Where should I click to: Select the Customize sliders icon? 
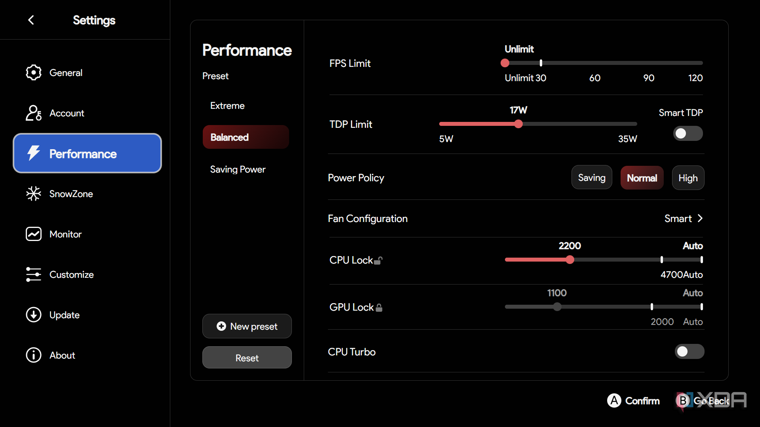click(34, 274)
